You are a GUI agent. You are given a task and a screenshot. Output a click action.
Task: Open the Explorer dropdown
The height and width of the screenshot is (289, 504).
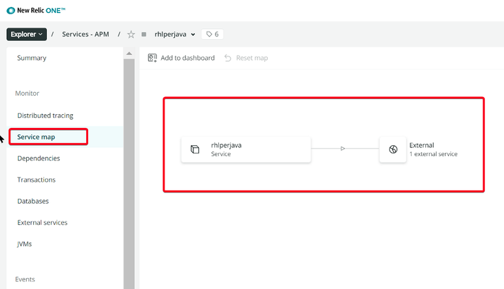click(26, 34)
